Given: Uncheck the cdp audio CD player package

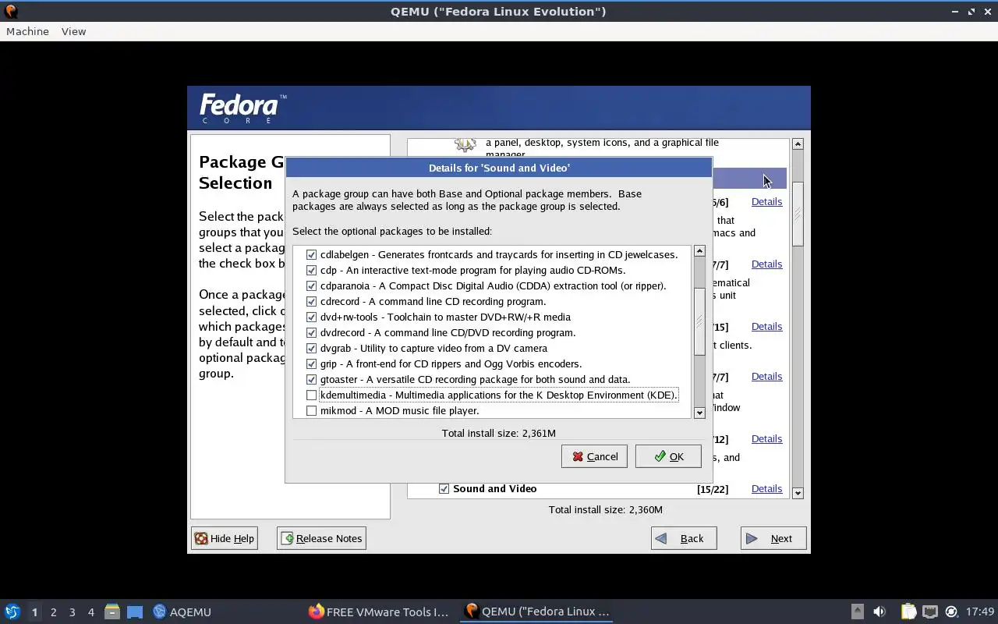Looking at the screenshot, I should (x=311, y=270).
